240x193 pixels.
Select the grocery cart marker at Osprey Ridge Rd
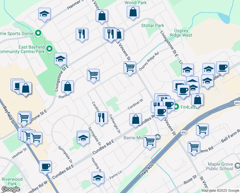(130, 68)
